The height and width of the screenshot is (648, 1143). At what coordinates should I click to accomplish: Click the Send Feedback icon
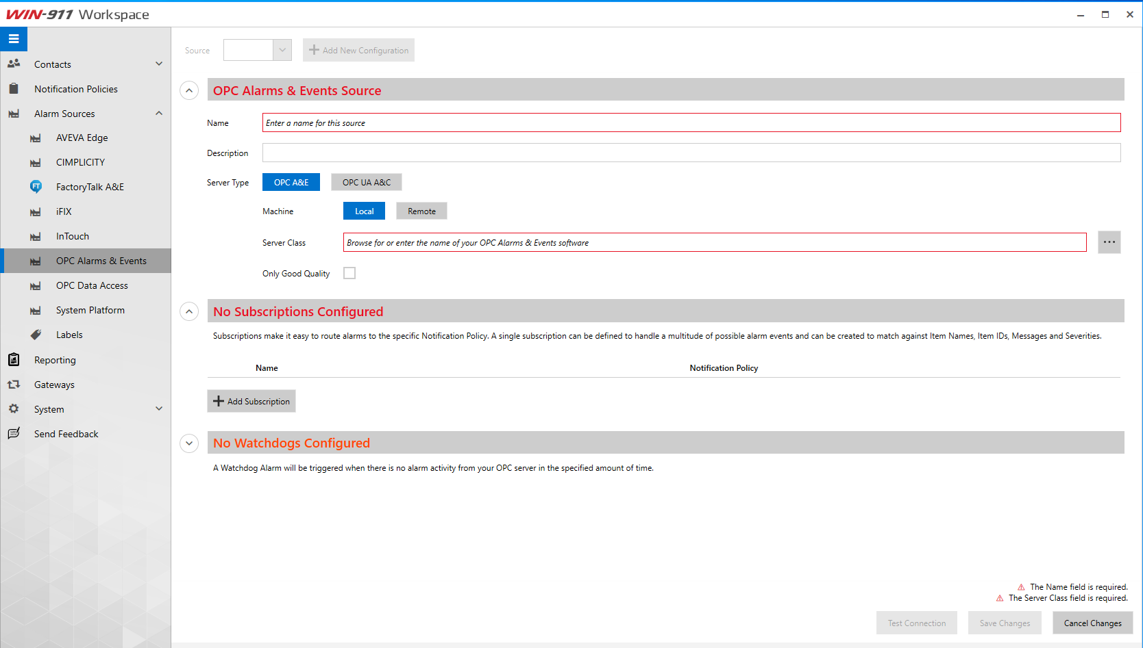click(14, 433)
